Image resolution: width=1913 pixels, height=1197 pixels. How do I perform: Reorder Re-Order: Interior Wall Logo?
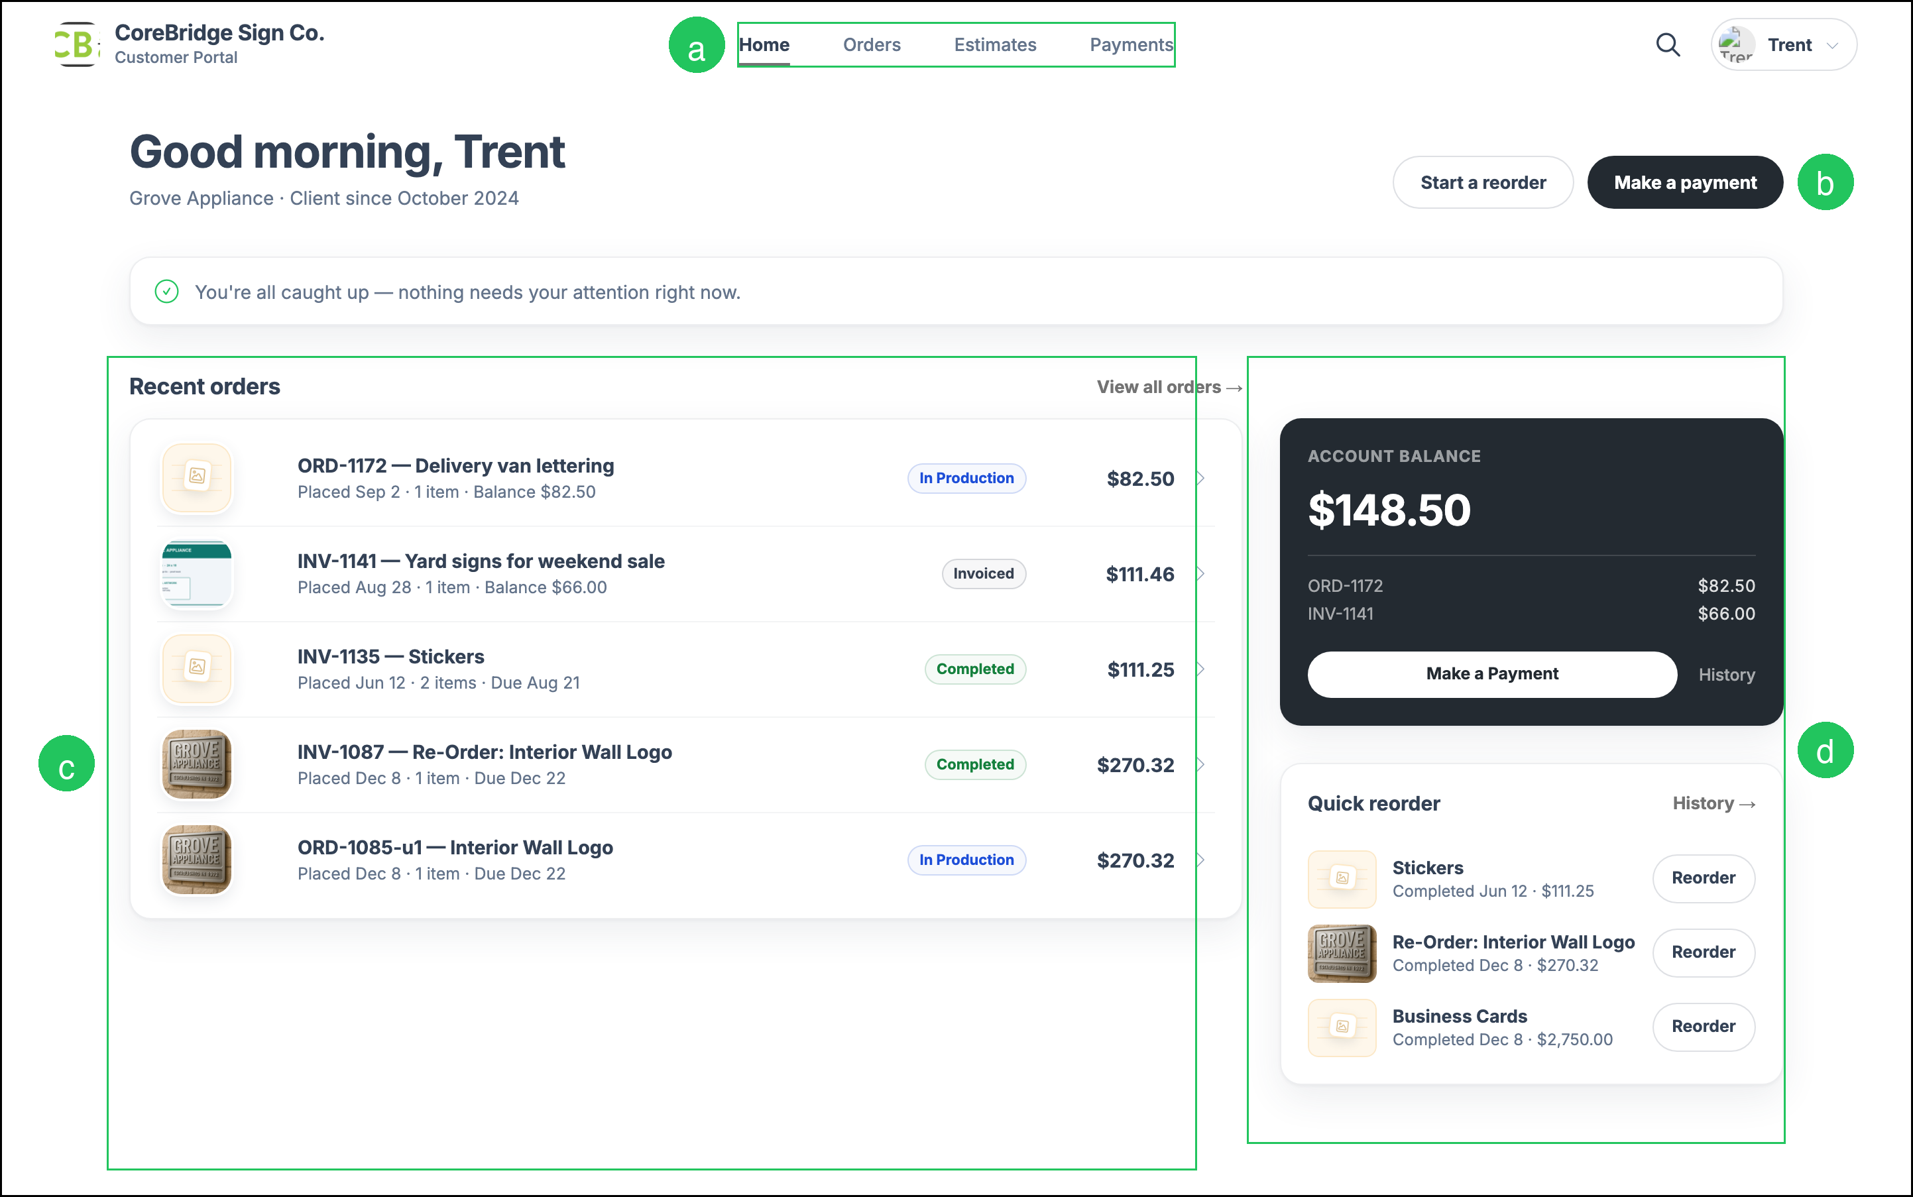[x=1704, y=952]
